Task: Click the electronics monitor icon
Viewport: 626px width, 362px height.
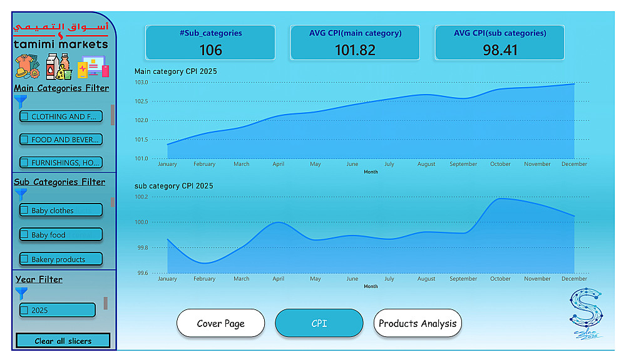Action: coord(93,67)
